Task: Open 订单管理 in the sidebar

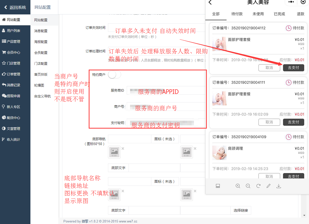Action: pyautogui.click(x=15, y=74)
